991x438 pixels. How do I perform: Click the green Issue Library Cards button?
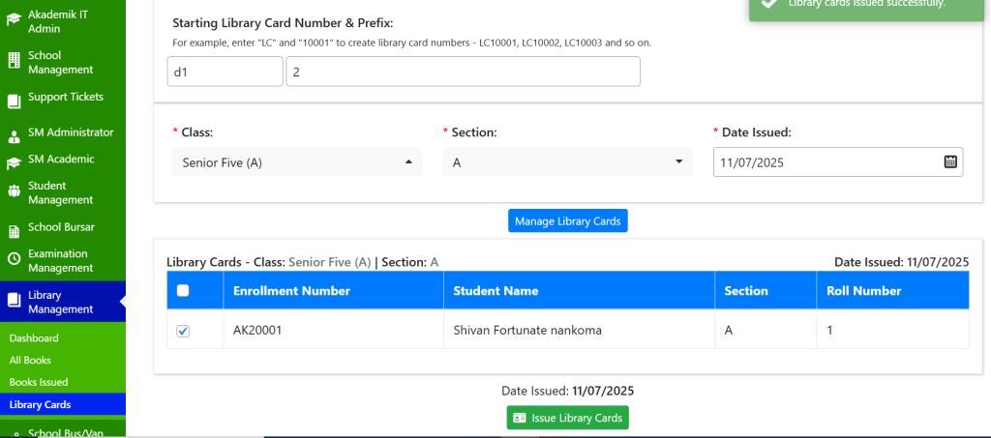point(567,418)
